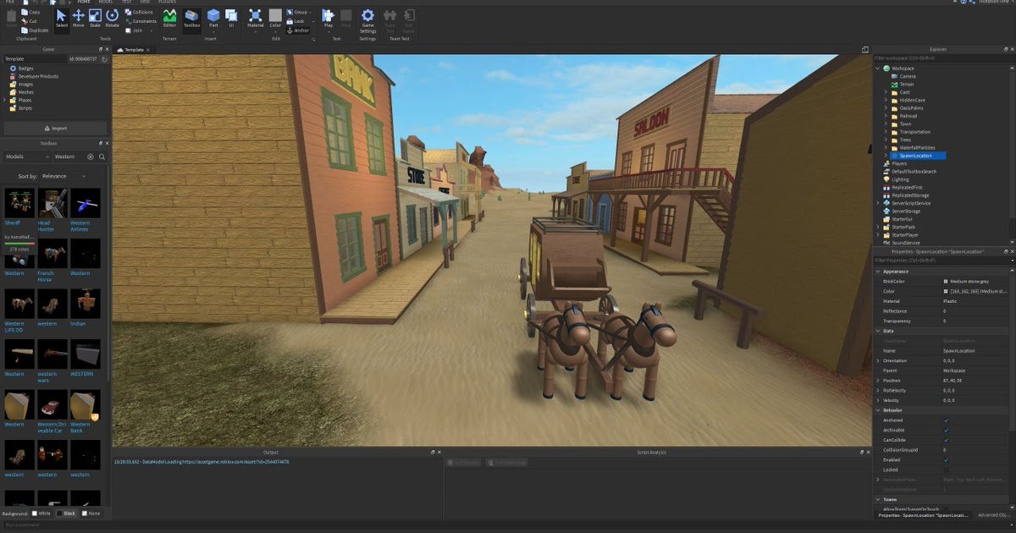Select Developer Products in the Game panel
This screenshot has height=533, width=1016.
tap(34, 76)
